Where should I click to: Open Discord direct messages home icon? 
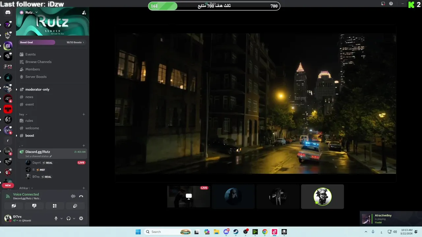[8, 13]
